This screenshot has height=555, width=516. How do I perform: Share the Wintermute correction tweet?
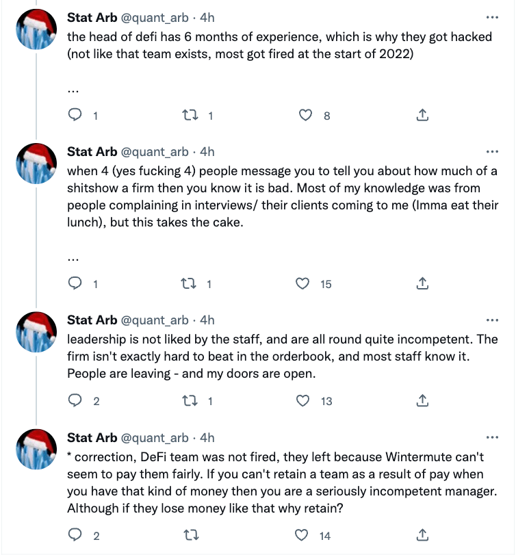coord(422,535)
